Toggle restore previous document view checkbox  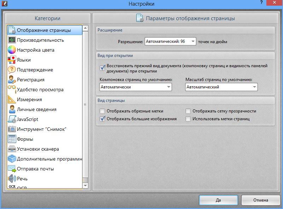[102, 68]
